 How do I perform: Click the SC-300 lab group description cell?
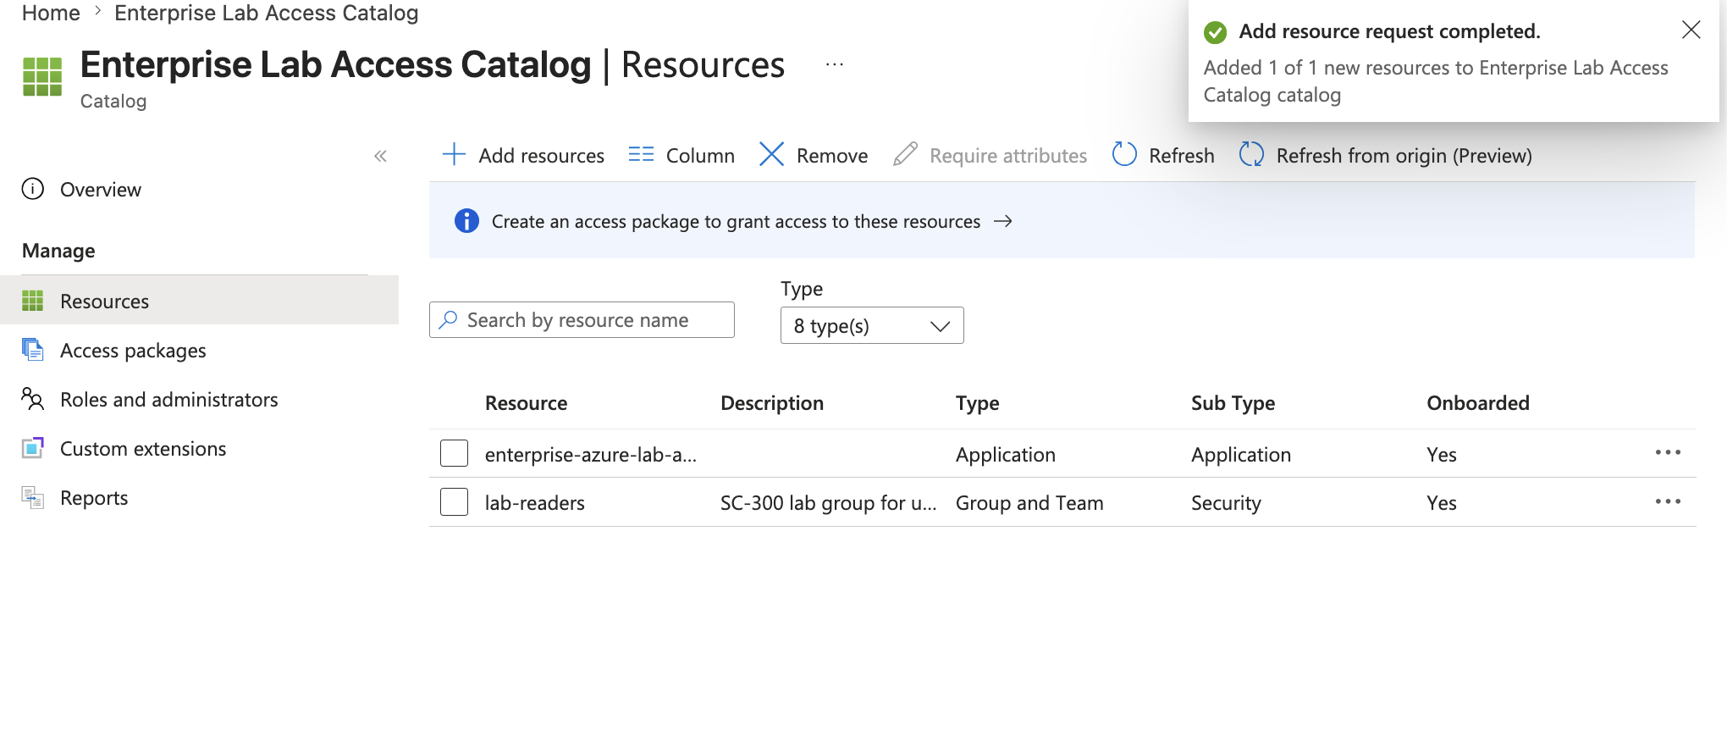(829, 503)
